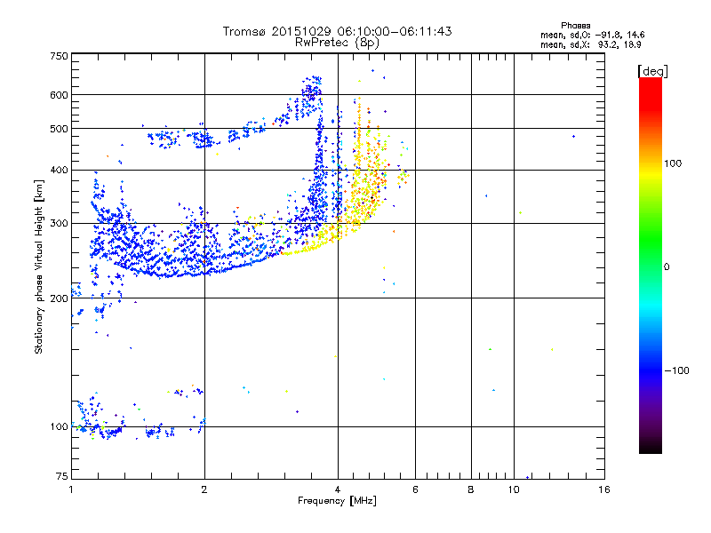Click the y-axis tick label '75'
711x533 pixels.
62,476
